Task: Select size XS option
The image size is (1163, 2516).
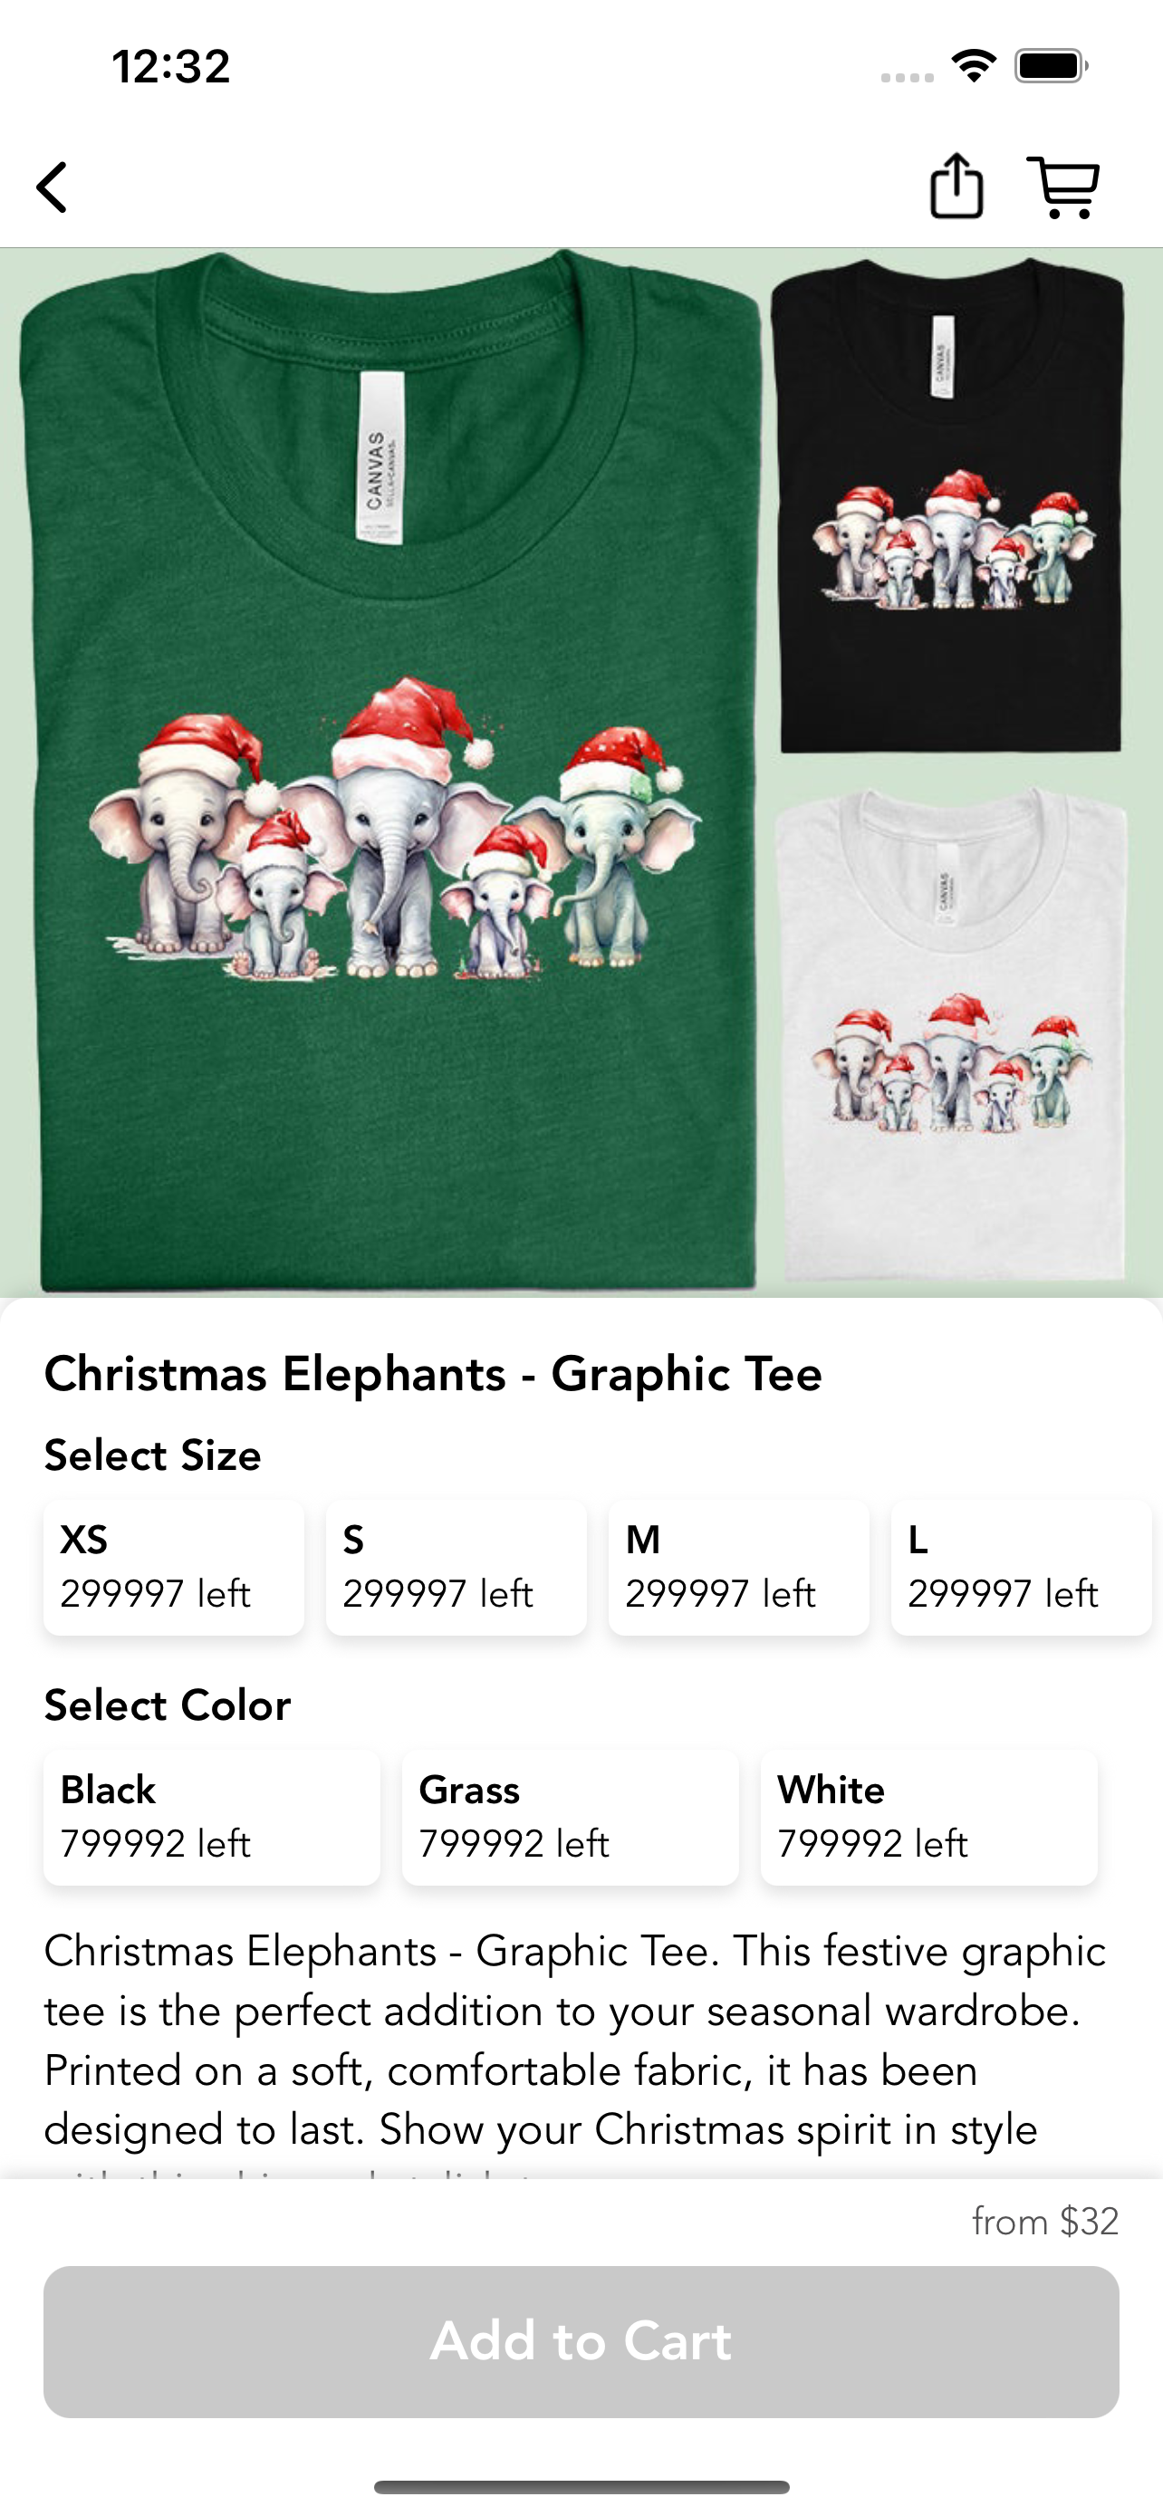Action: (x=174, y=1567)
